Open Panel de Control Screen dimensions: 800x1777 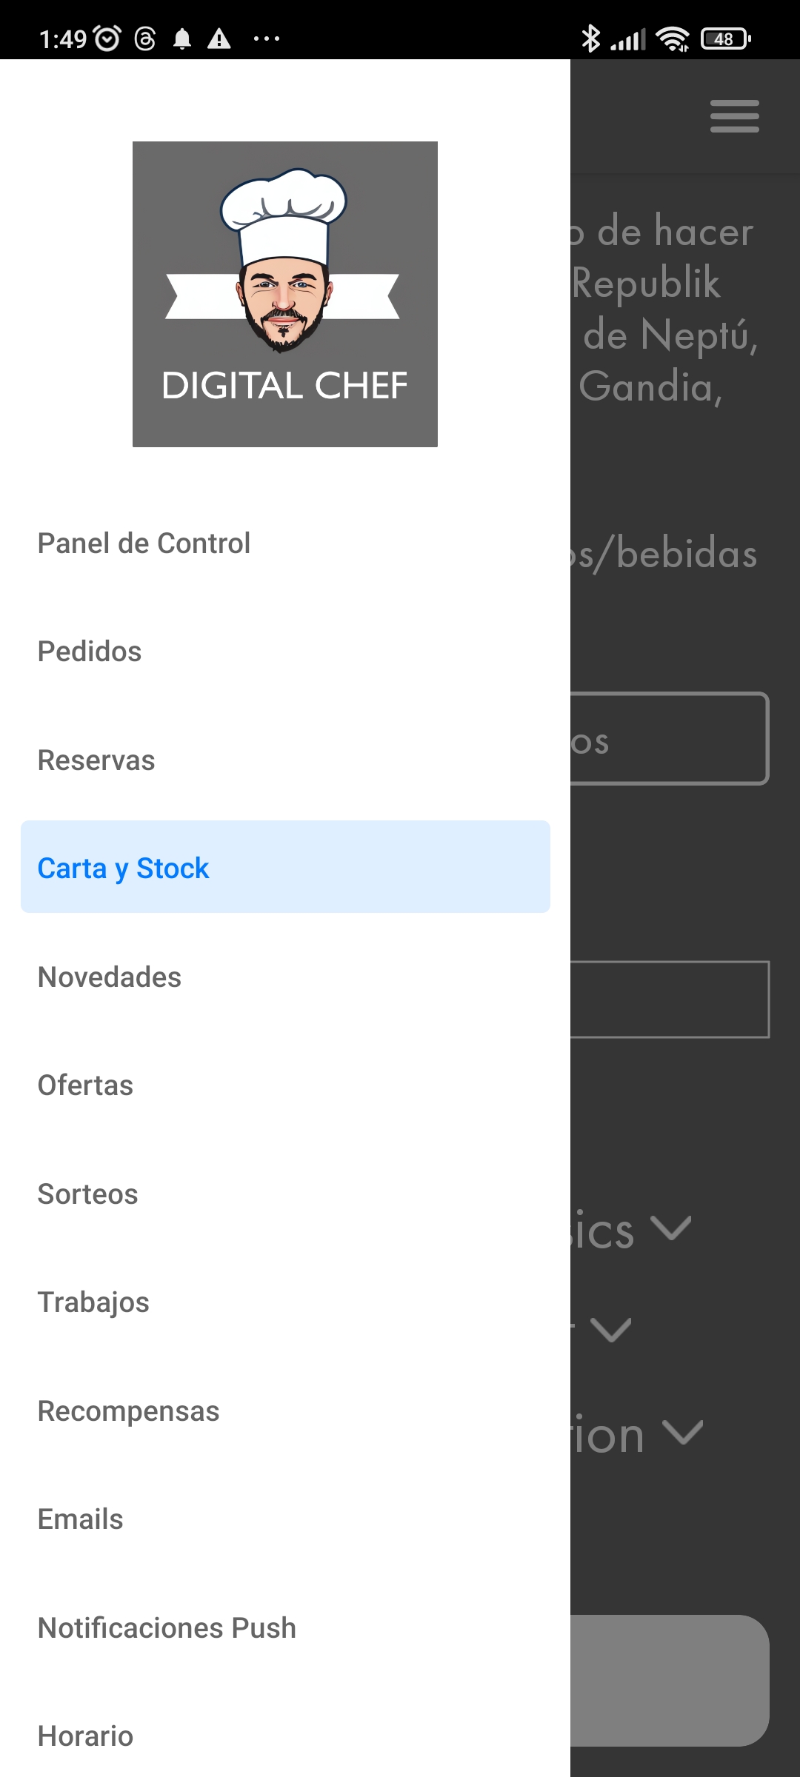pyautogui.click(x=144, y=543)
